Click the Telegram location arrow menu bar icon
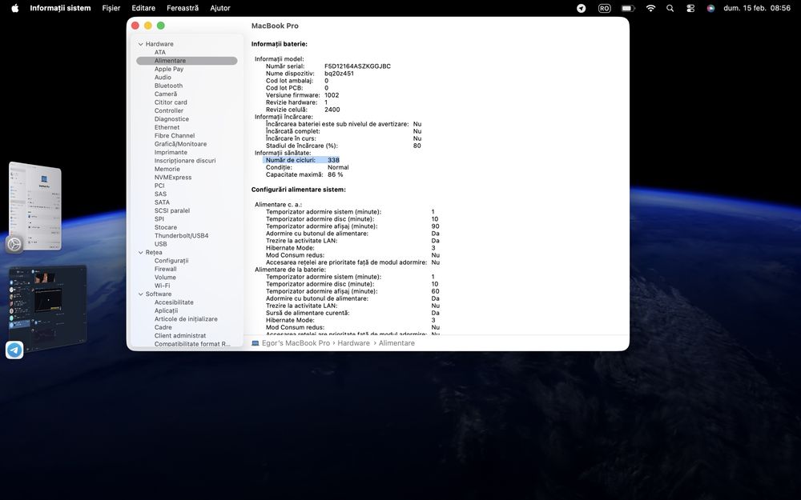The width and height of the screenshot is (801, 500). click(582, 8)
